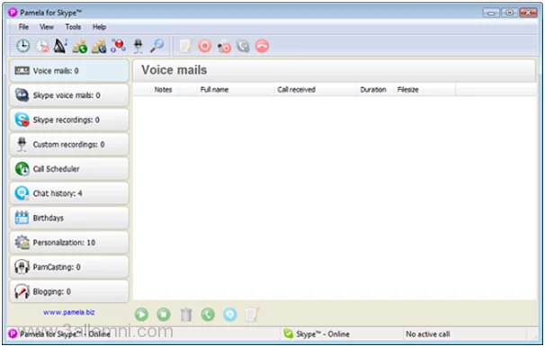Click the blue chat bubble icon below the list

229,315
